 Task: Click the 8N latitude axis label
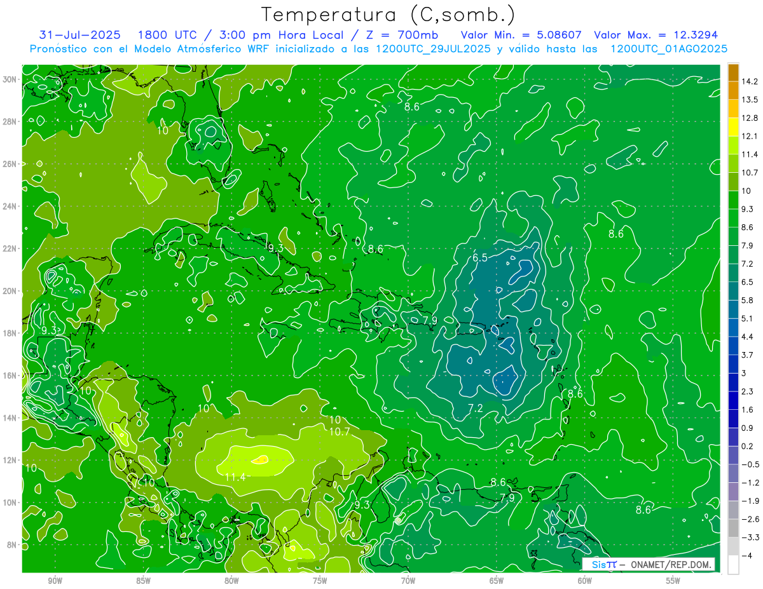[x=12, y=545]
